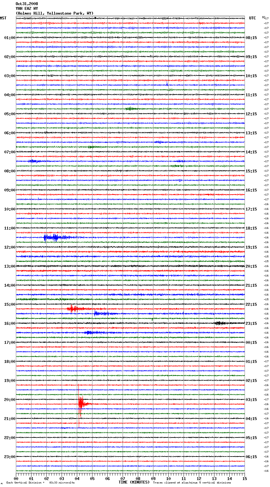270x487 pixels.
Task: Click the 23:15 UTC time label
Action: [251, 324]
